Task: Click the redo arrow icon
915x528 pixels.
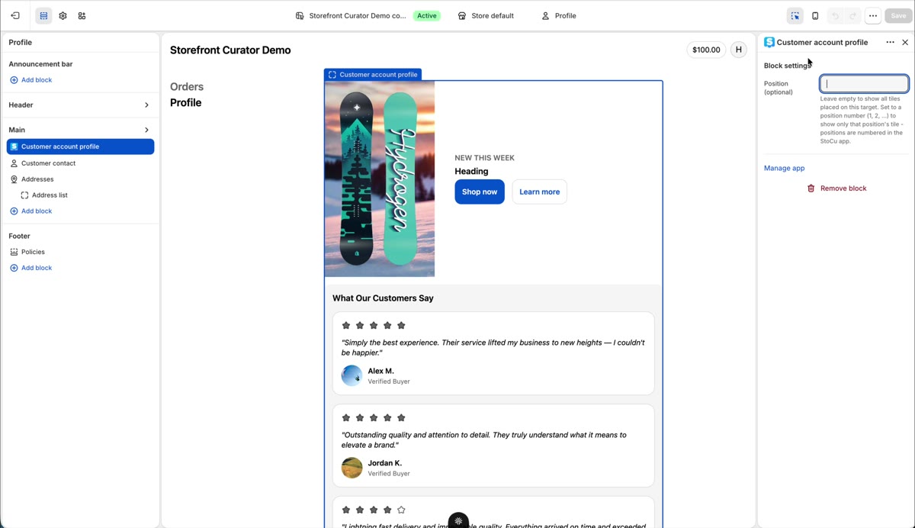Action: pos(853,15)
